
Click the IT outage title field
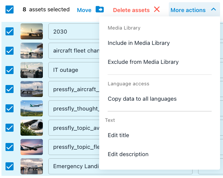74,70
